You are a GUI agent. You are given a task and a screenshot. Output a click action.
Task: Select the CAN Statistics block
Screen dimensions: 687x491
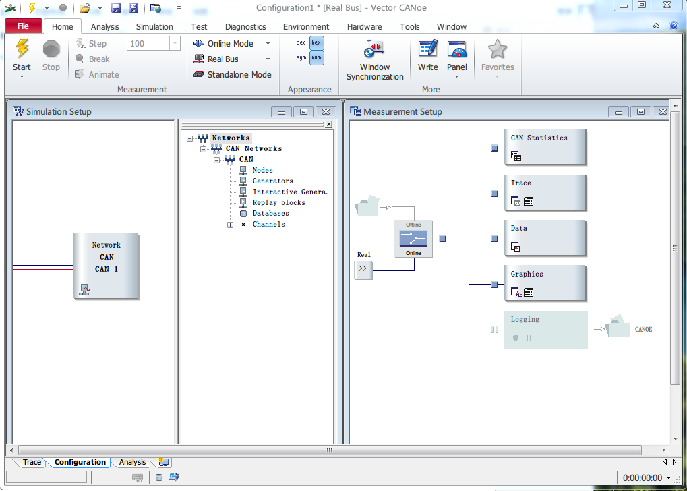coord(545,146)
